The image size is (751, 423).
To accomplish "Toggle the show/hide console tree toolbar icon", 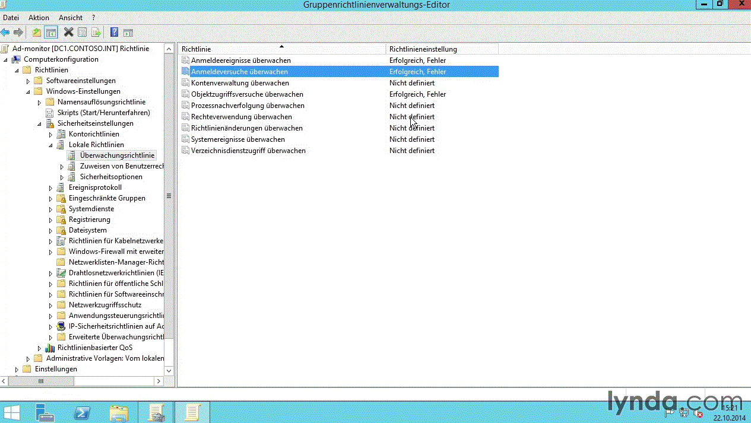I will (51, 32).
